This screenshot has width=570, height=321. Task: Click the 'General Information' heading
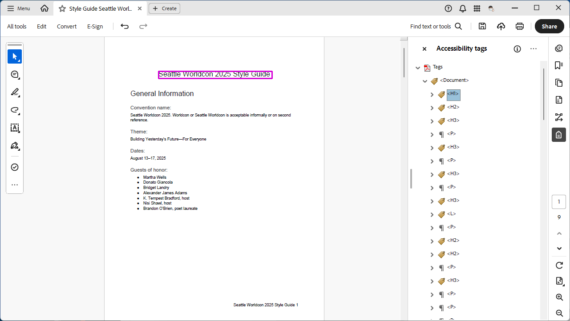point(162,94)
